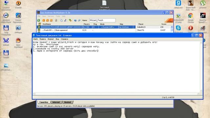Image resolution: width=210 pixels, height=118 pixels.
Task: Open the Tools menu in SA-MP window
Action: coord(58,16)
